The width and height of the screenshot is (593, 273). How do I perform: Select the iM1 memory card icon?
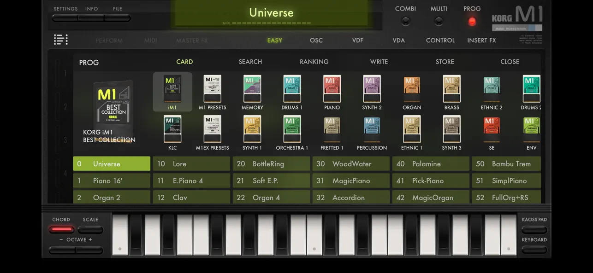click(172, 88)
